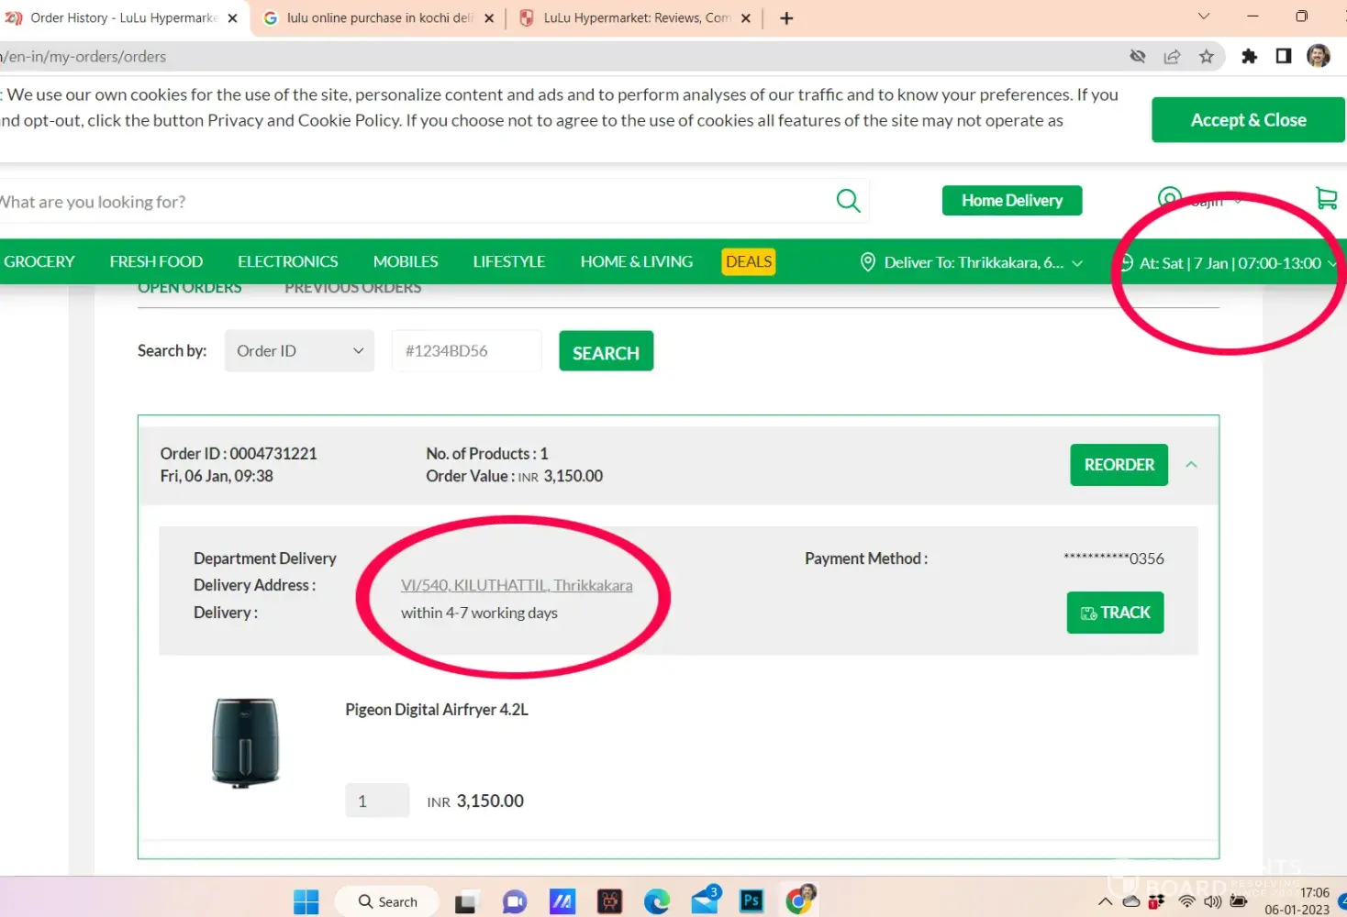Open the Mail app on taskbar
The image size is (1347, 917).
[705, 900]
